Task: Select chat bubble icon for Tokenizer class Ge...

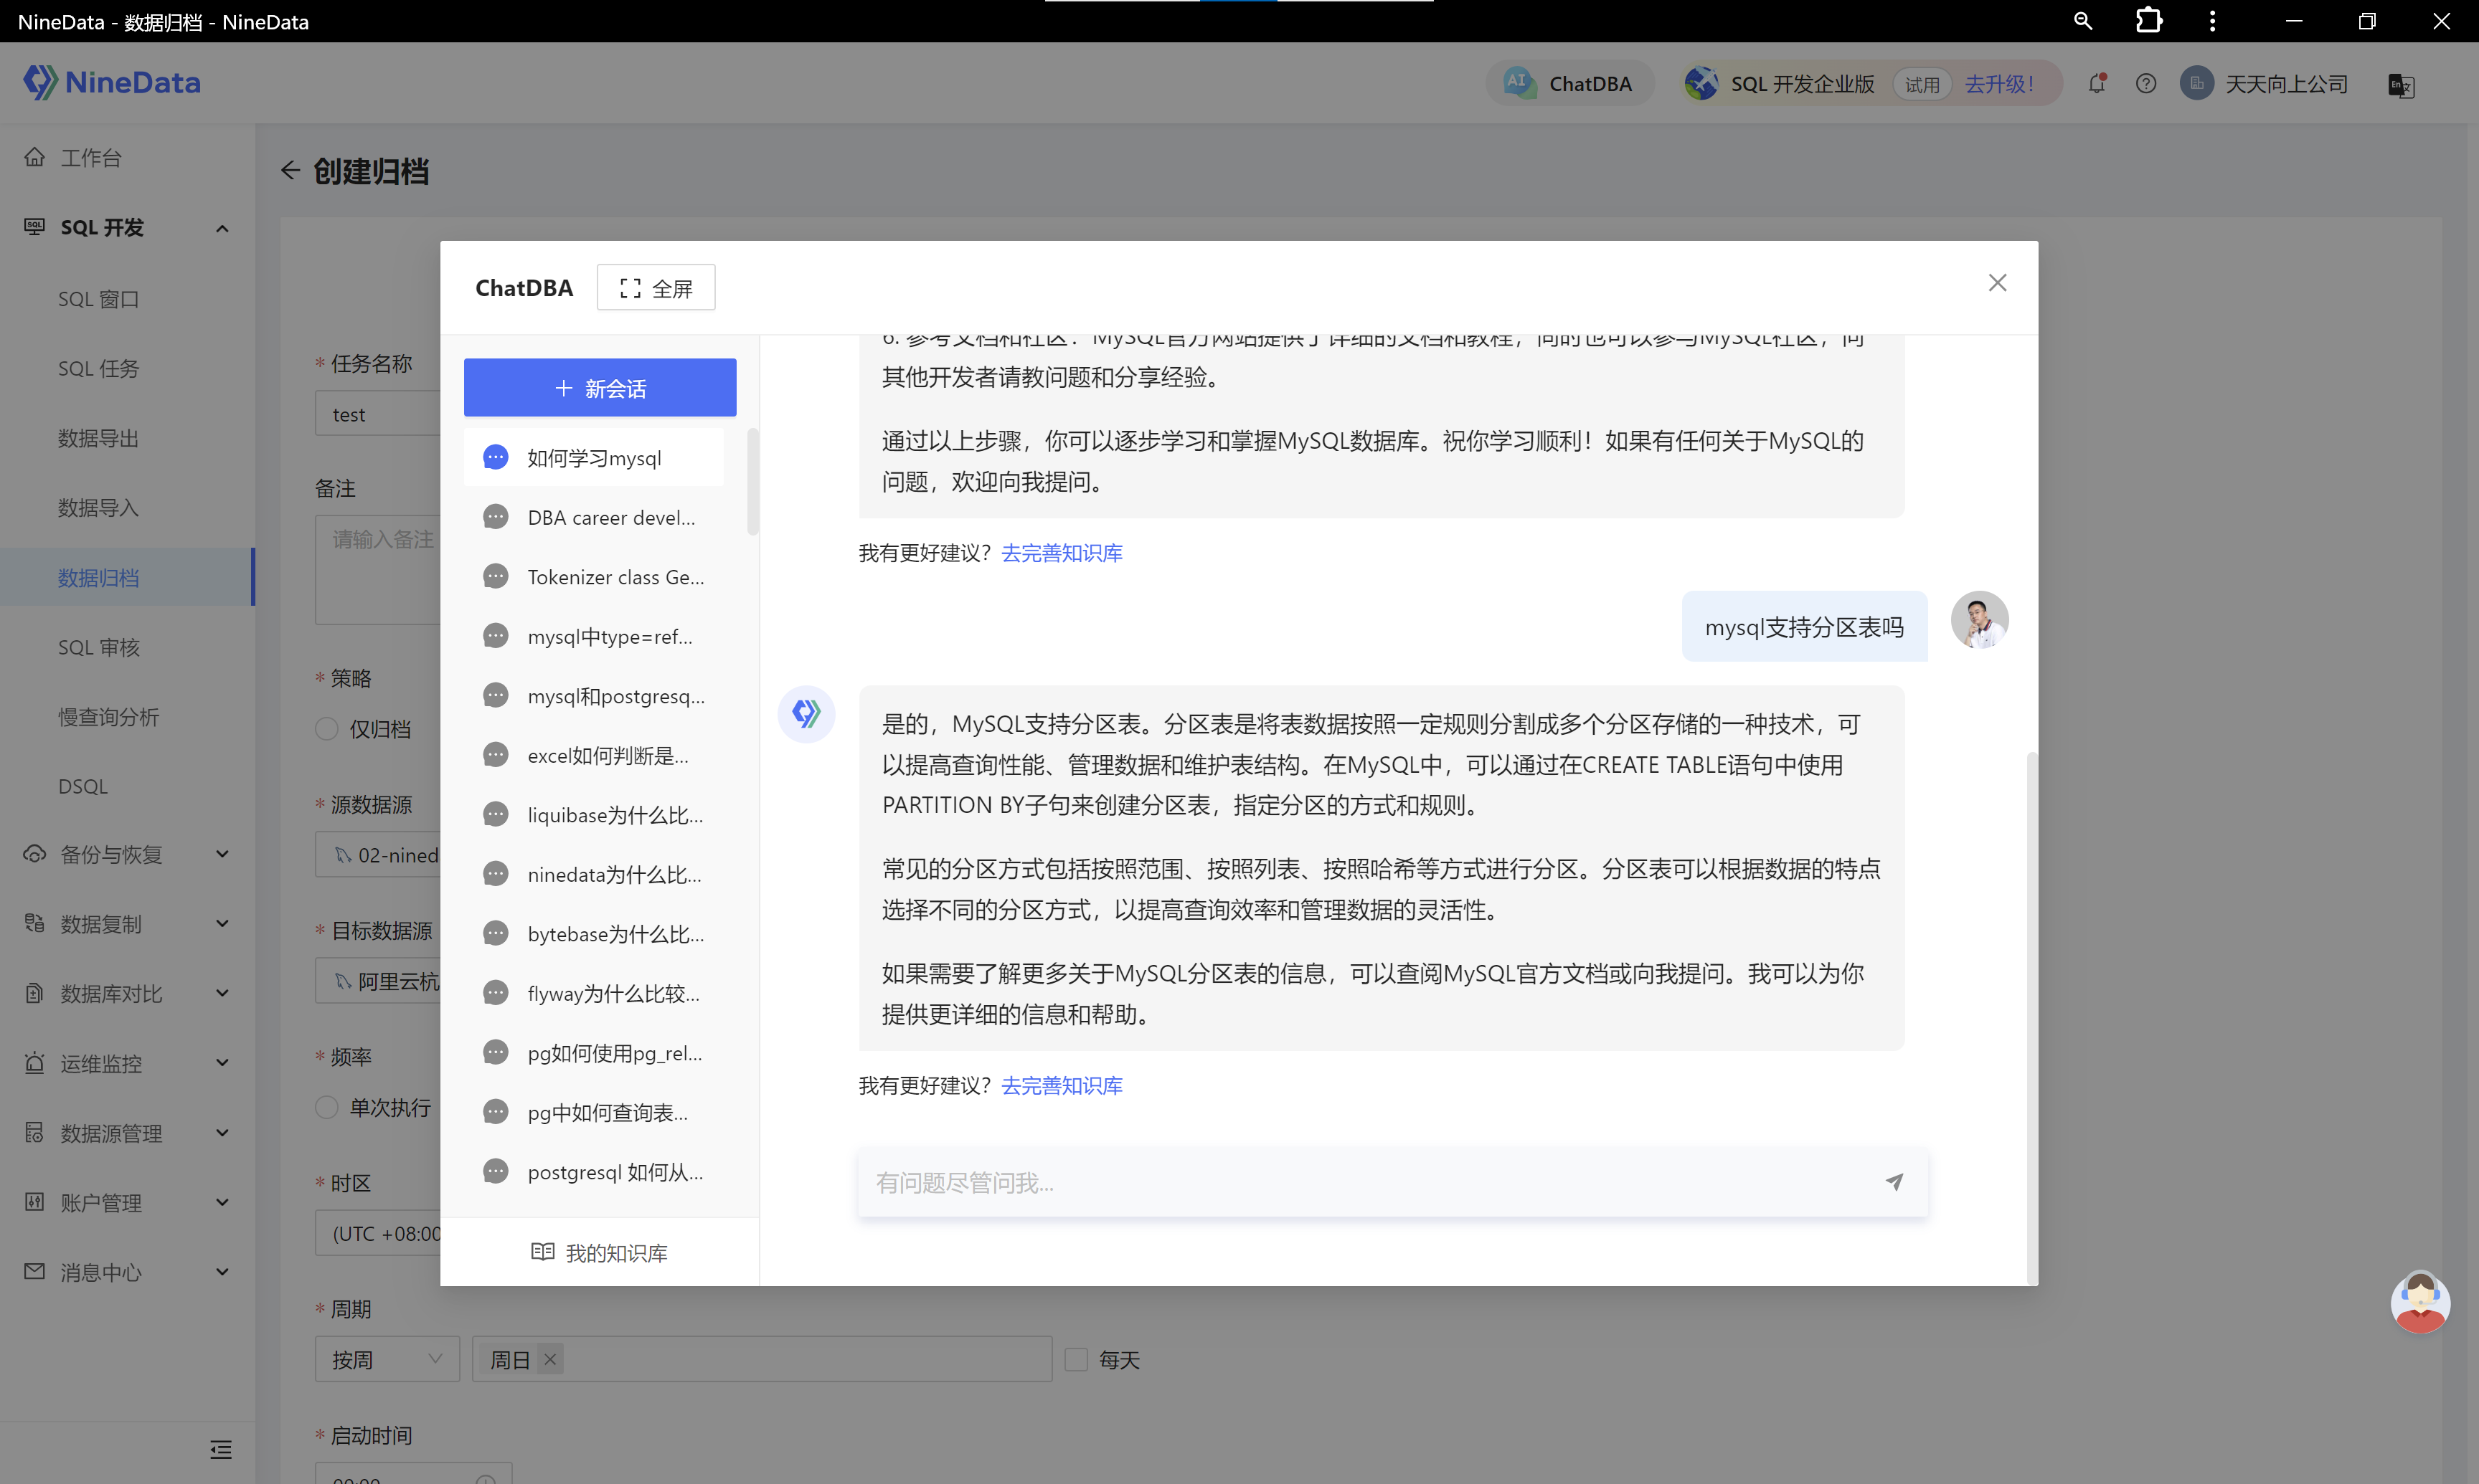Action: click(x=495, y=576)
